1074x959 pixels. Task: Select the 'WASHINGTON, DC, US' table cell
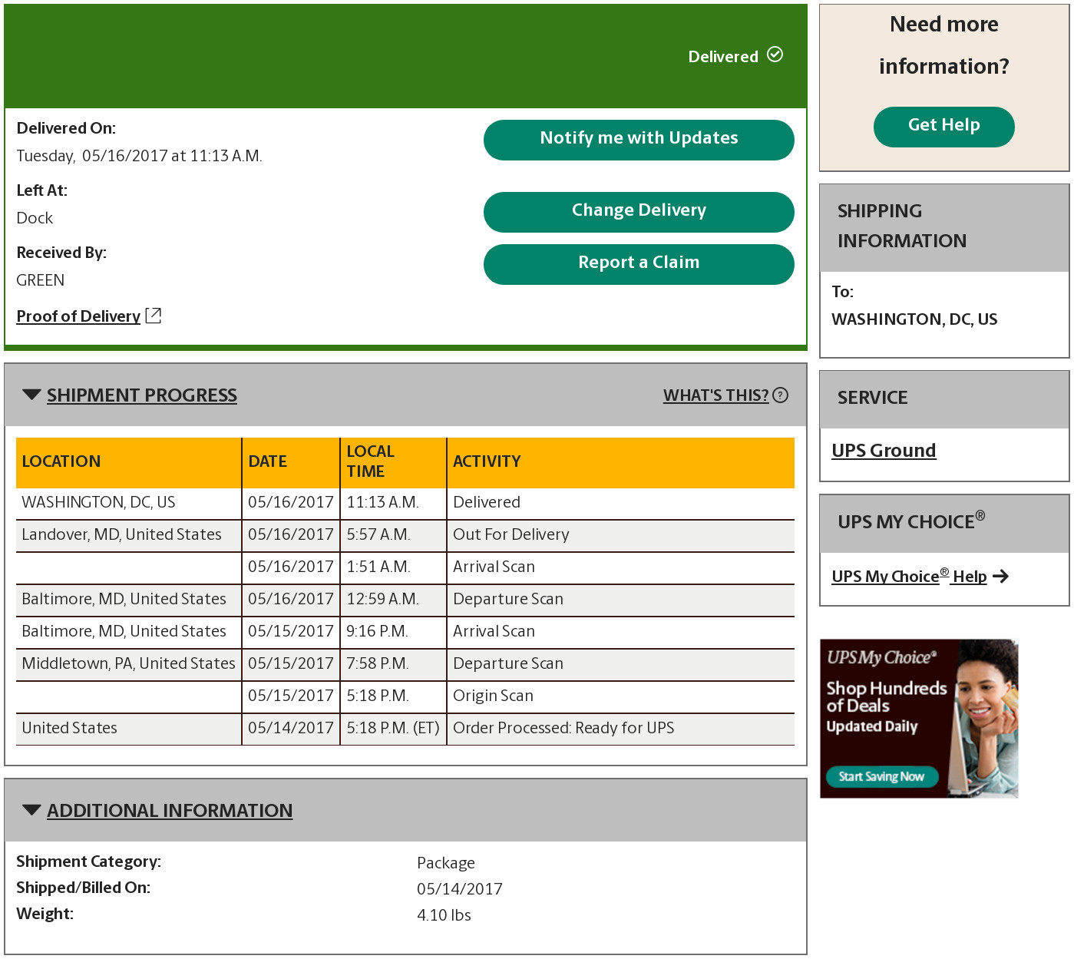[x=128, y=503]
